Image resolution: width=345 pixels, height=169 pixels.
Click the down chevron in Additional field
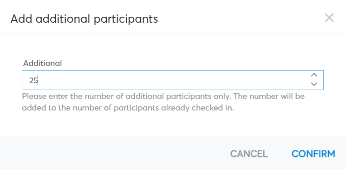314,84
